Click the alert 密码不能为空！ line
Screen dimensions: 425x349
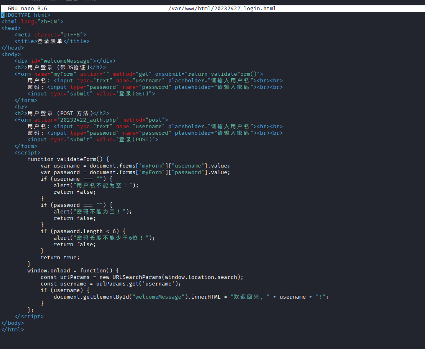[x=93, y=211]
